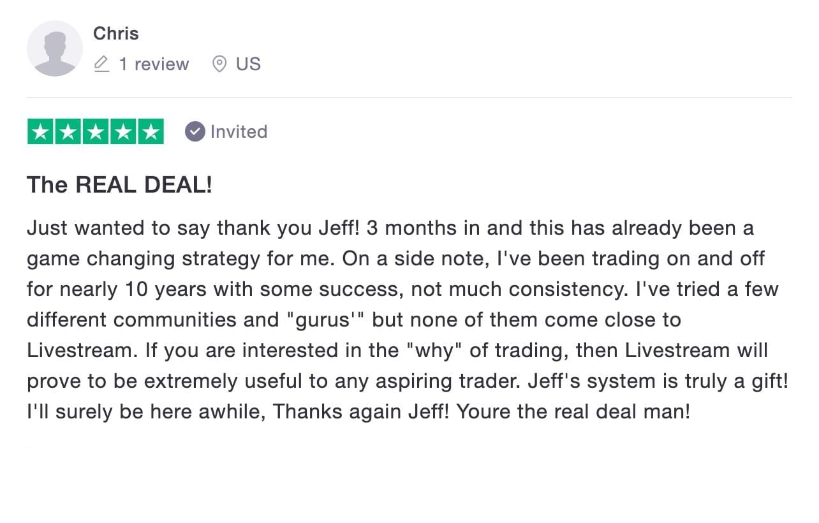The width and height of the screenshot is (819, 523).
Task: Click the "Invited" label text
Action: 239,132
